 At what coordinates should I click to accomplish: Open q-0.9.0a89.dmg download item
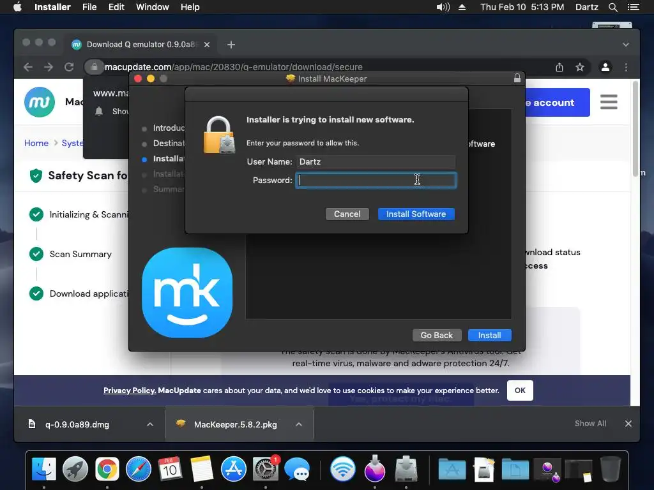pyautogui.click(x=77, y=424)
